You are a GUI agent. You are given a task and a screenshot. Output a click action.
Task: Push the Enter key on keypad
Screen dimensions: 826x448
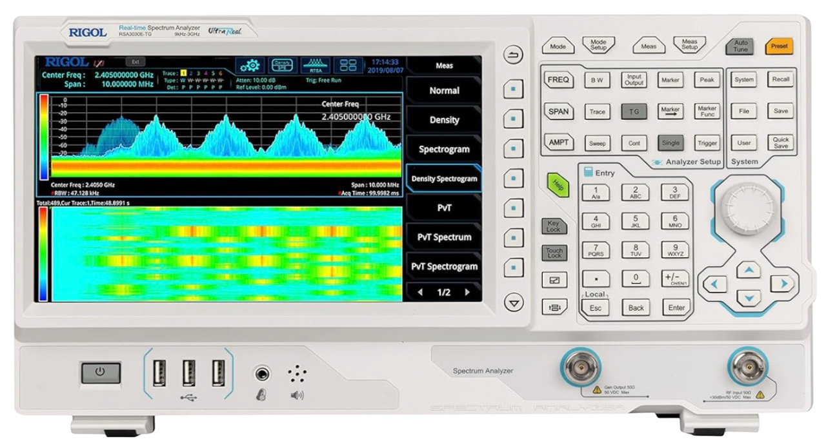click(676, 307)
